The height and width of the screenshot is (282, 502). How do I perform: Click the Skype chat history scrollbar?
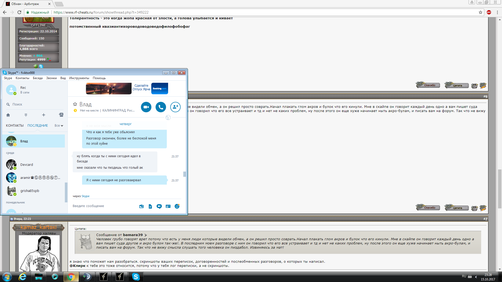tap(185, 174)
